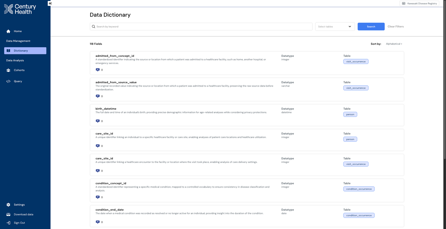Viewport: 446px width, 229px height.
Task: Click the comment icon on admitted_from_concept_id
Action: tap(97, 69)
